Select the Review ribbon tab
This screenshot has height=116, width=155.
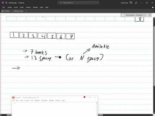point(36,7)
